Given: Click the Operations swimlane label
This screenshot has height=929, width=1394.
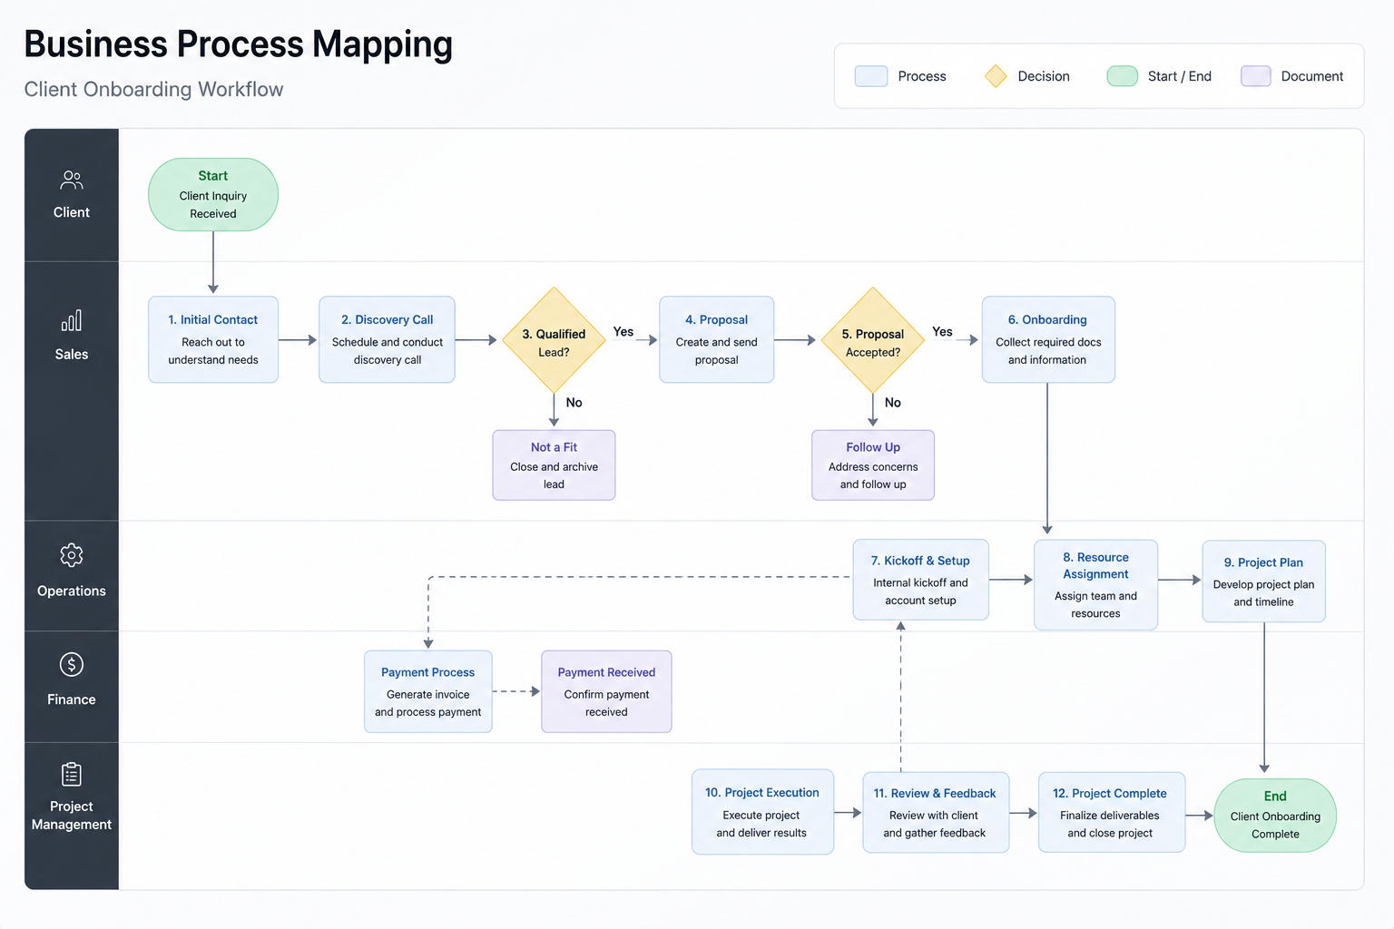Looking at the screenshot, I should 72,591.
